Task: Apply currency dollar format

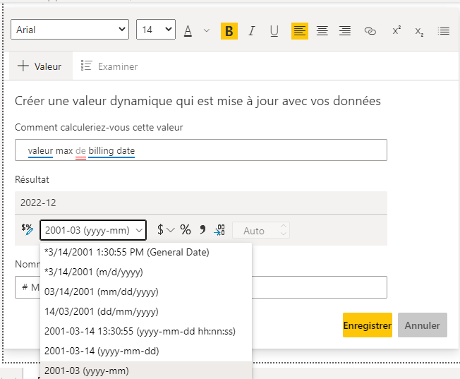Action: coord(160,229)
